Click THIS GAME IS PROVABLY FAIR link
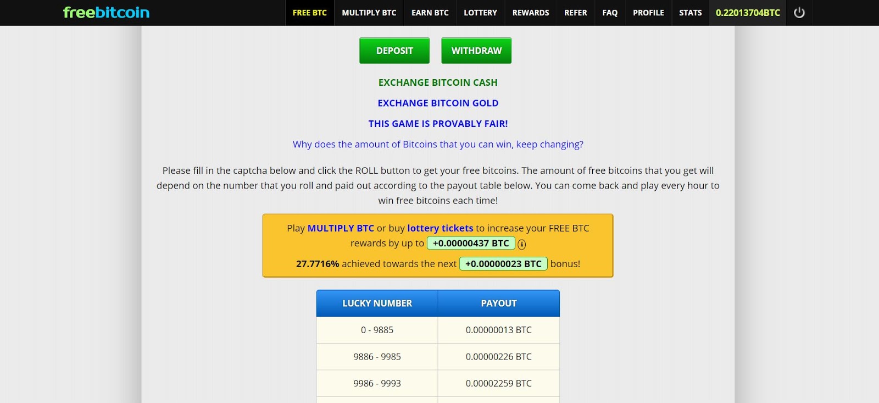Screen dimensions: 879x403 point(438,124)
